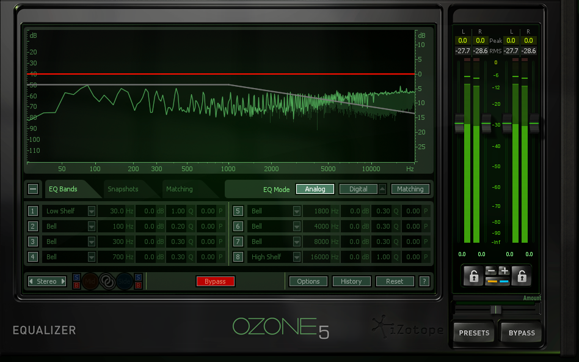
Task: Open band 7 Bell filter type dropdown
Action: pos(296,242)
